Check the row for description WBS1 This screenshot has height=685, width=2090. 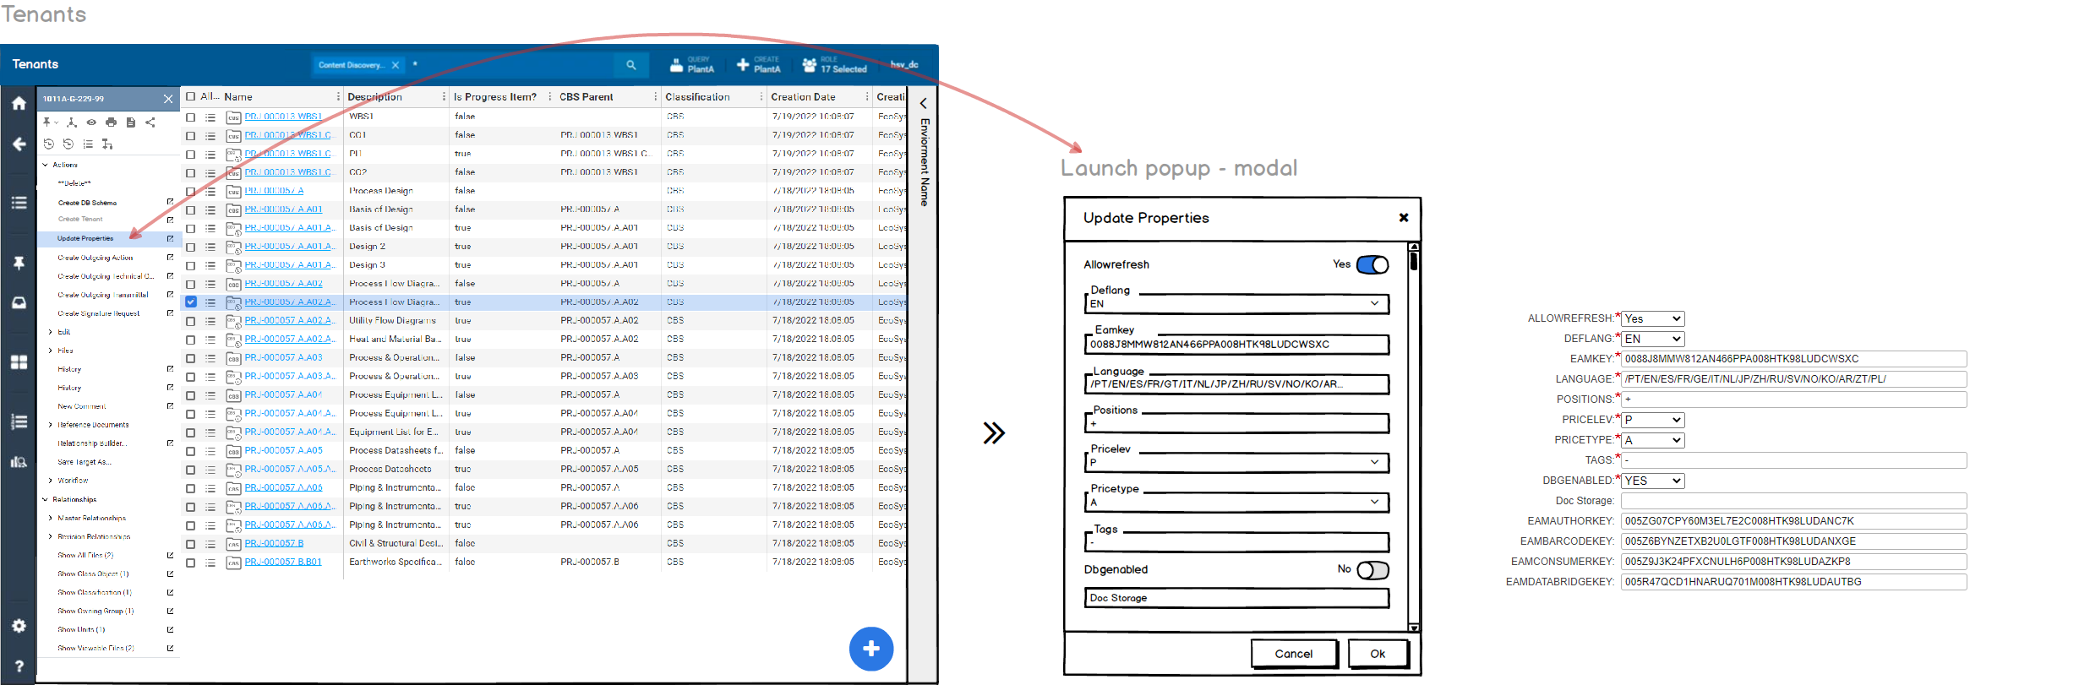click(191, 117)
